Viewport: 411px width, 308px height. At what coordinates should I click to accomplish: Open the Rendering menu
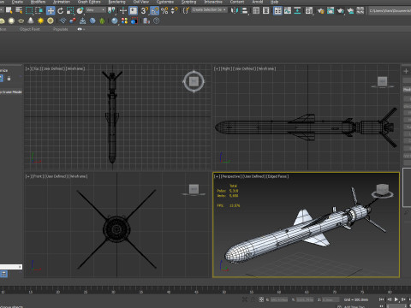pyautogui.click(x=116, y=2)
